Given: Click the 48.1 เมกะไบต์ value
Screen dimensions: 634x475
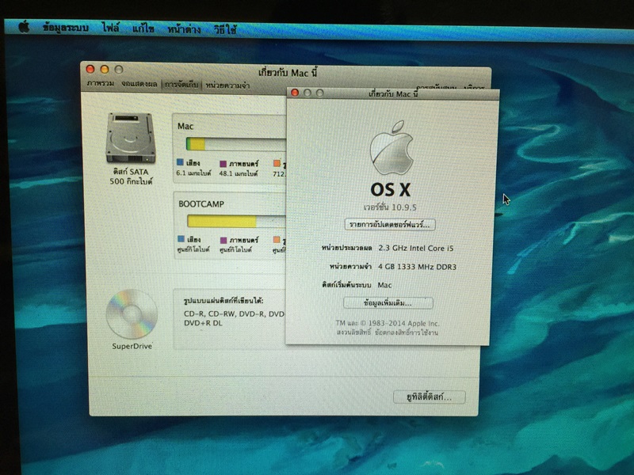Looking at the screenshot, I should [x=239, y=173].
